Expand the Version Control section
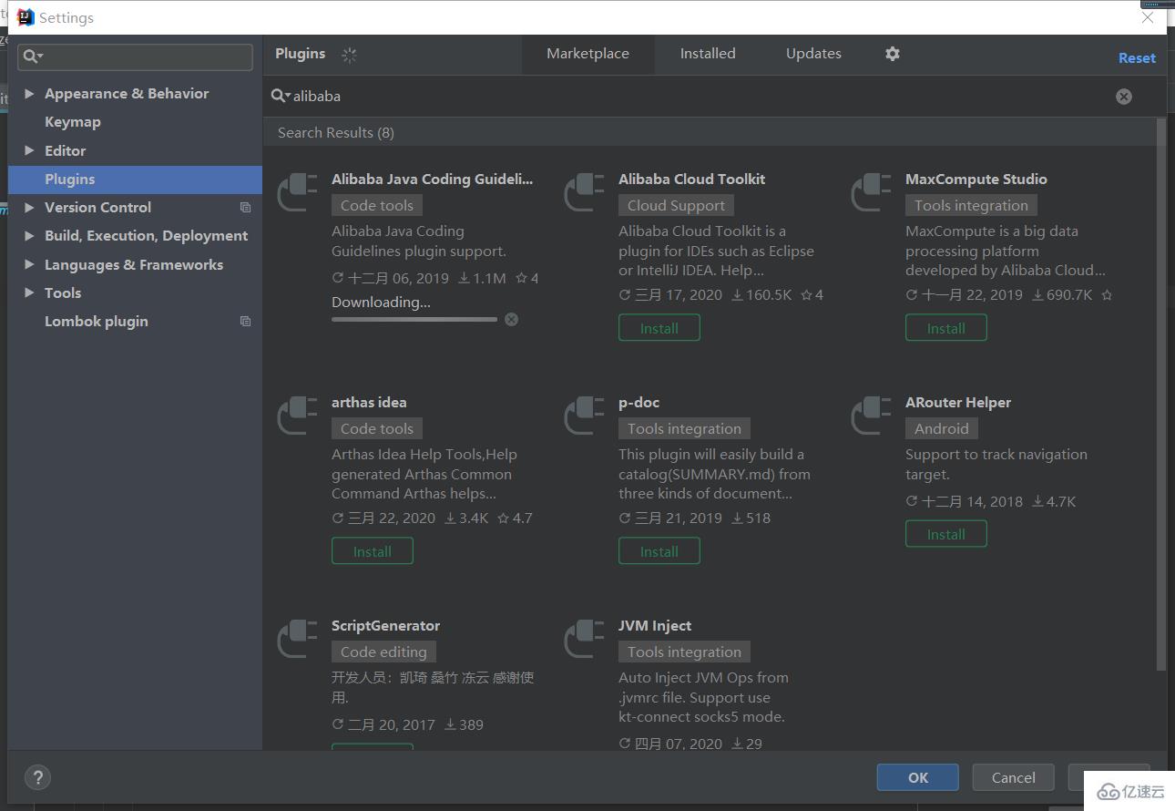 29,208
